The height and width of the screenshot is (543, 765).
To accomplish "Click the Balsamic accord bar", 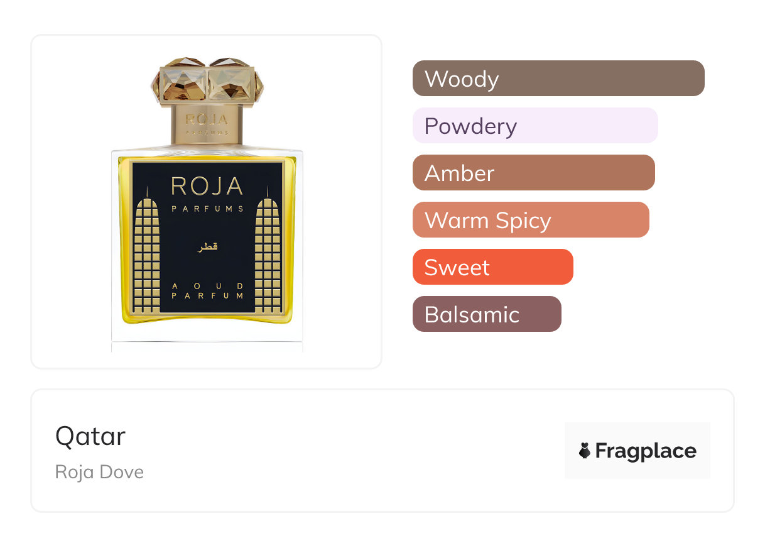I will click(486, 314).
